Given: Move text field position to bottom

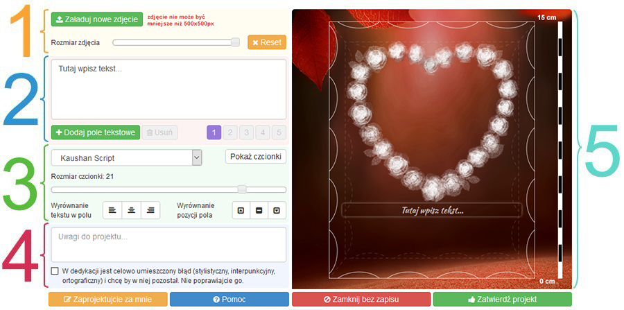Looking at the screenshot, I should pyautogui.click(x=277, y=210).
